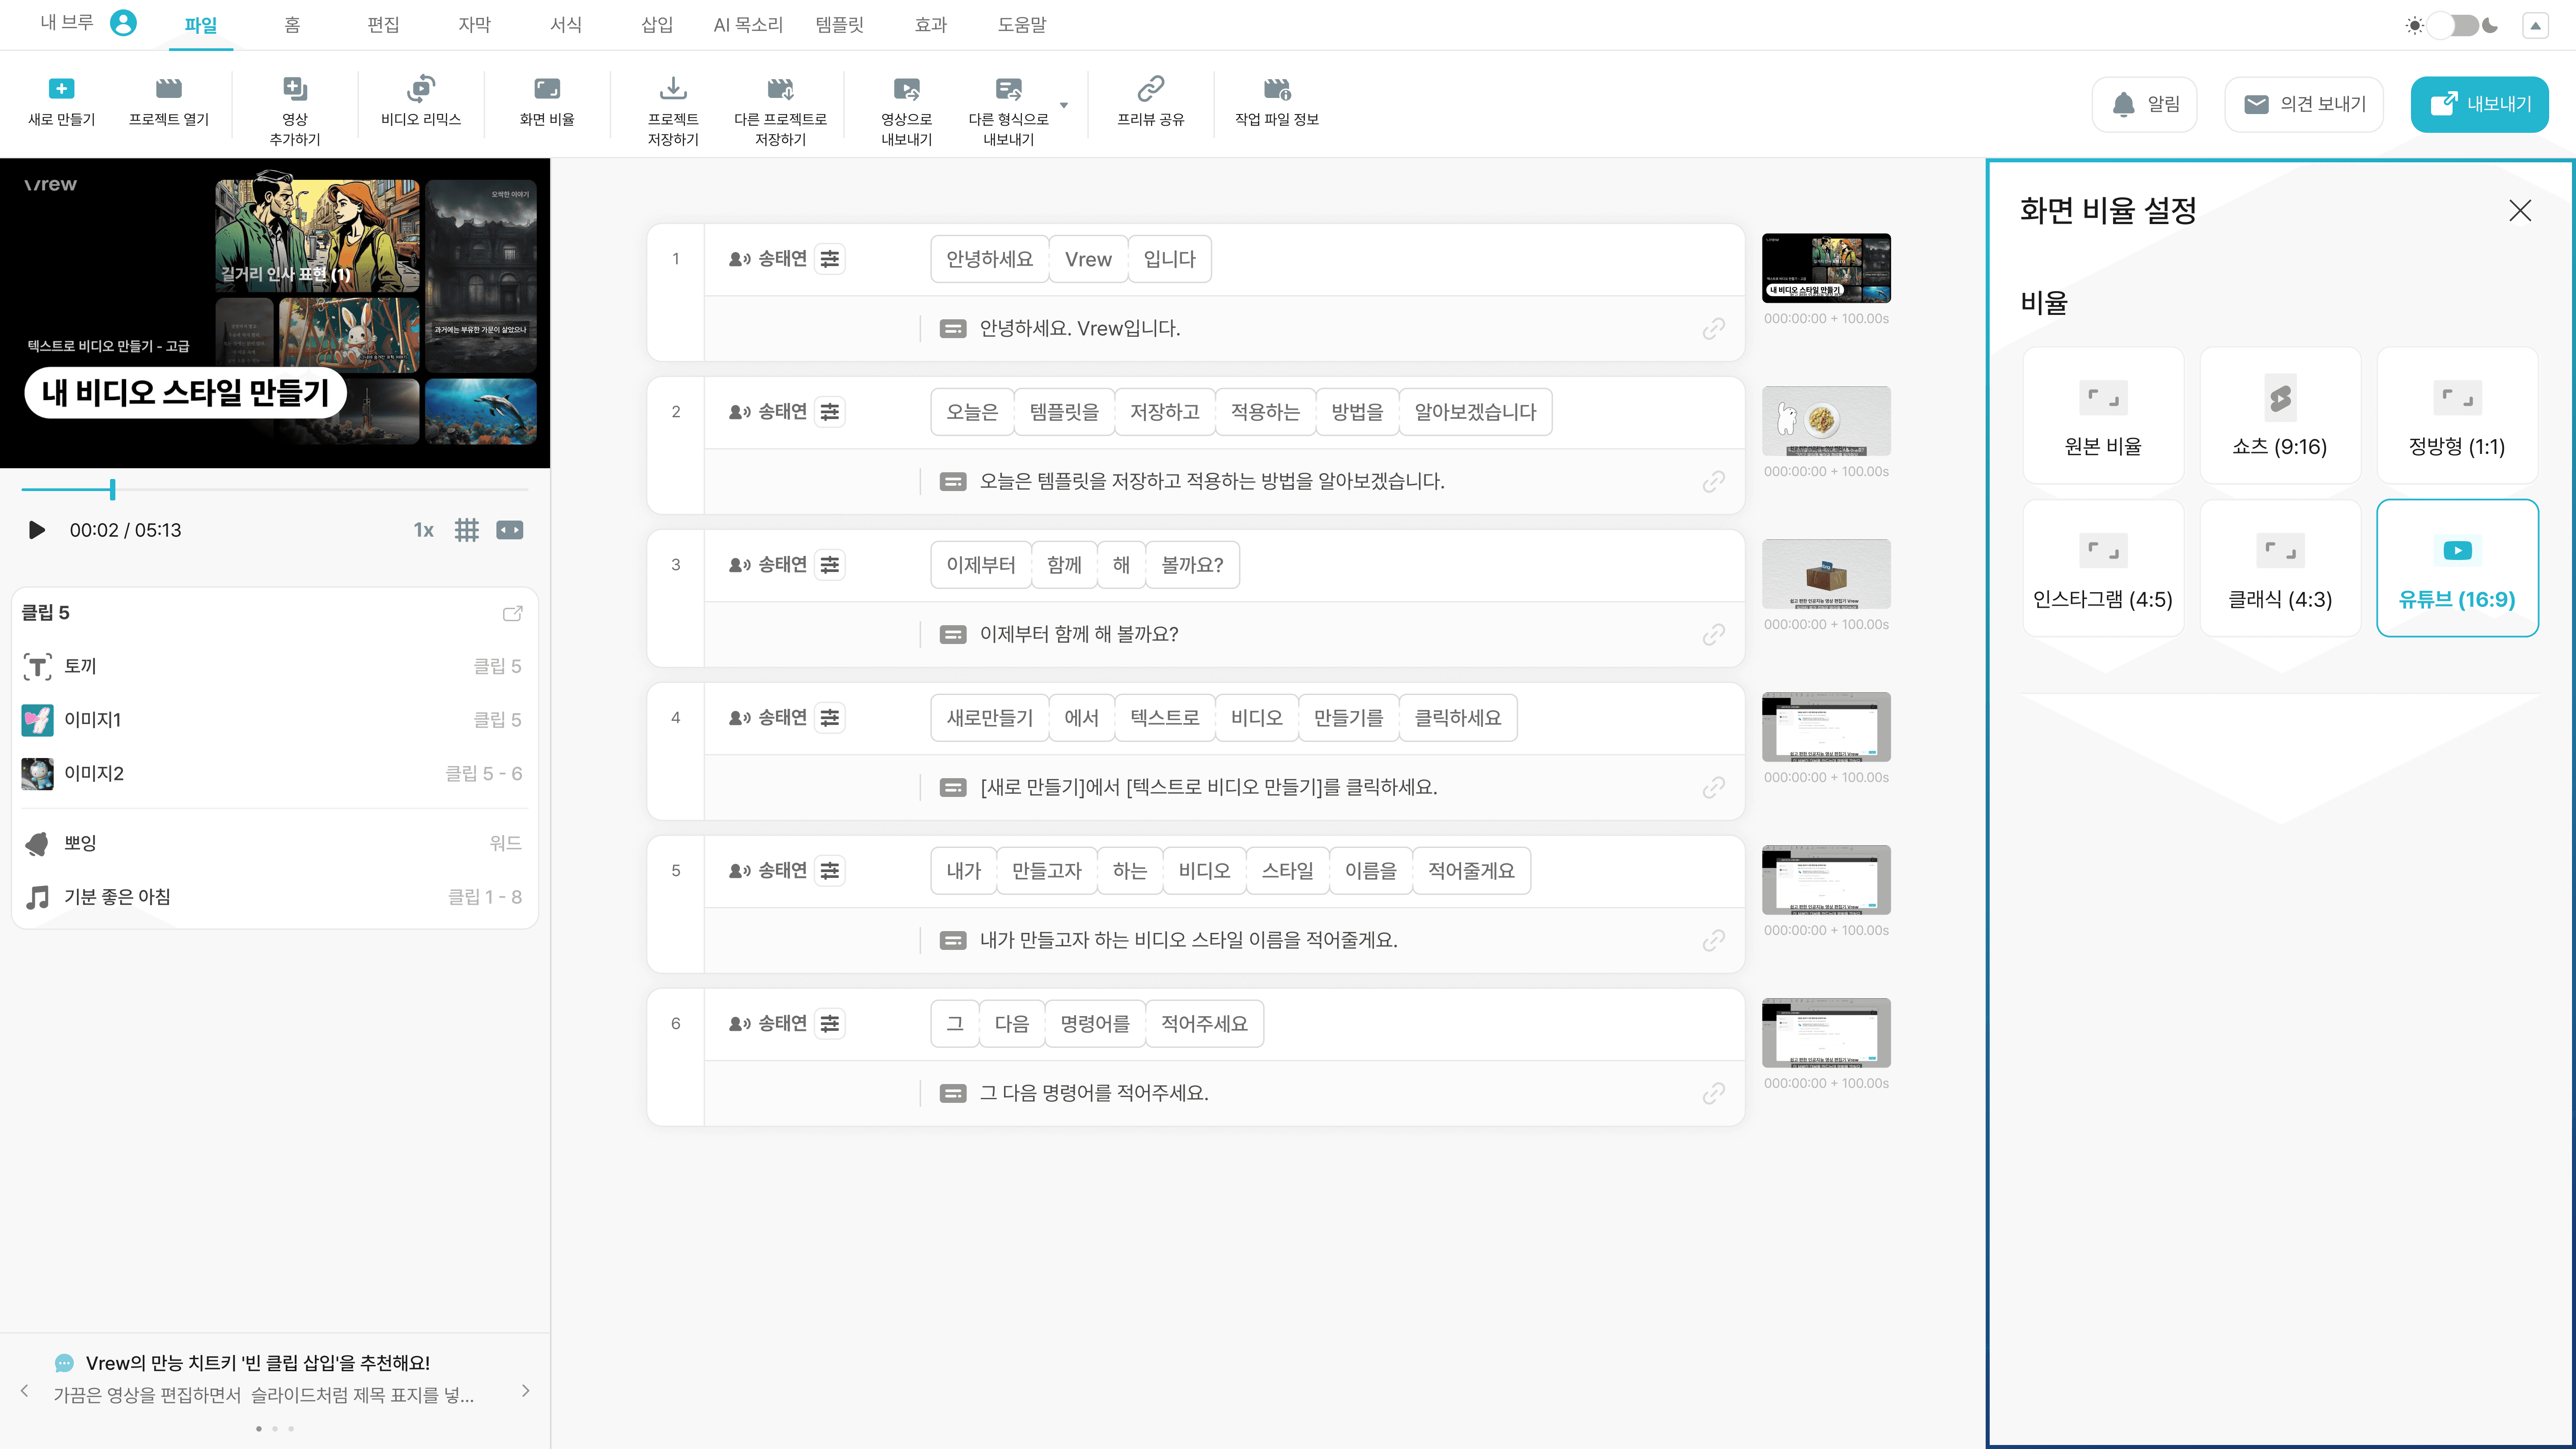Screen dimensions: 2576x1449
Task: Click the 프로젝트 저장하기 download icon
Action: pos(673,89)
